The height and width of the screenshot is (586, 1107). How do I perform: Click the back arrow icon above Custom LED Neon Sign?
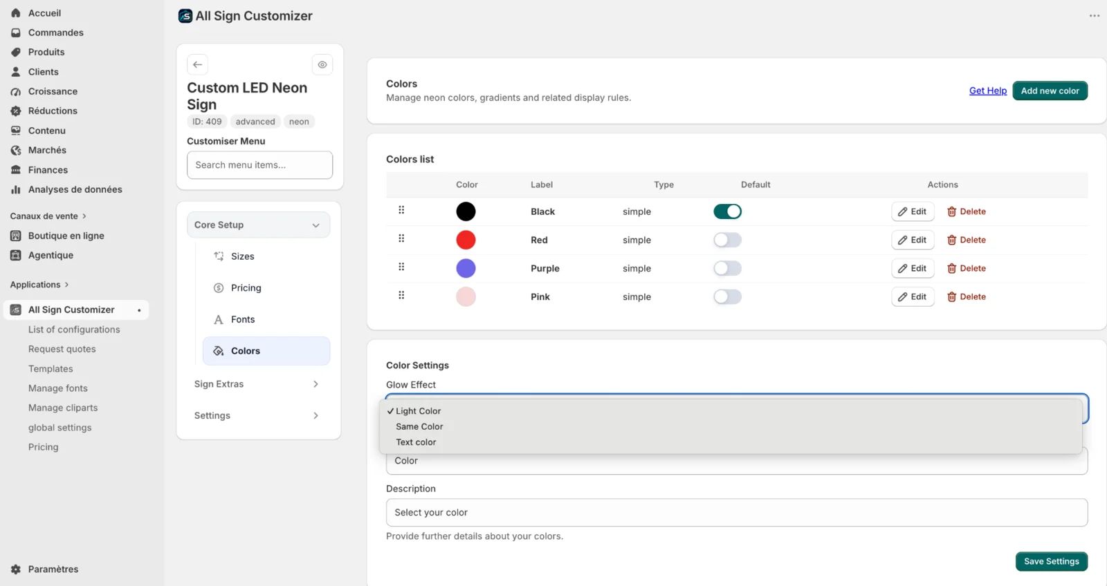(x=198, y=64)
